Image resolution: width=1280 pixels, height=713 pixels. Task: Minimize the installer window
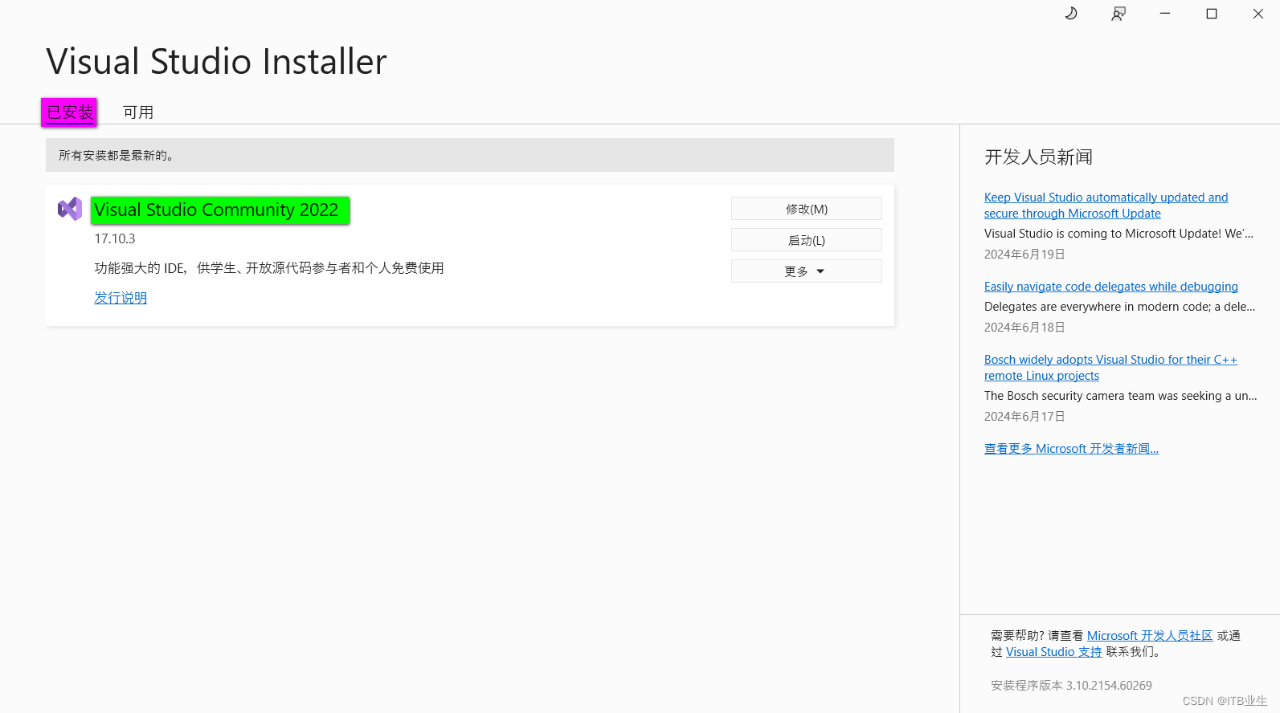click(1165, 14)
